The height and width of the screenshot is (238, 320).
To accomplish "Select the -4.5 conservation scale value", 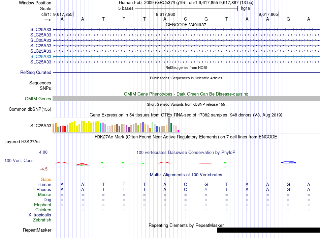I will tap(44, 169).
